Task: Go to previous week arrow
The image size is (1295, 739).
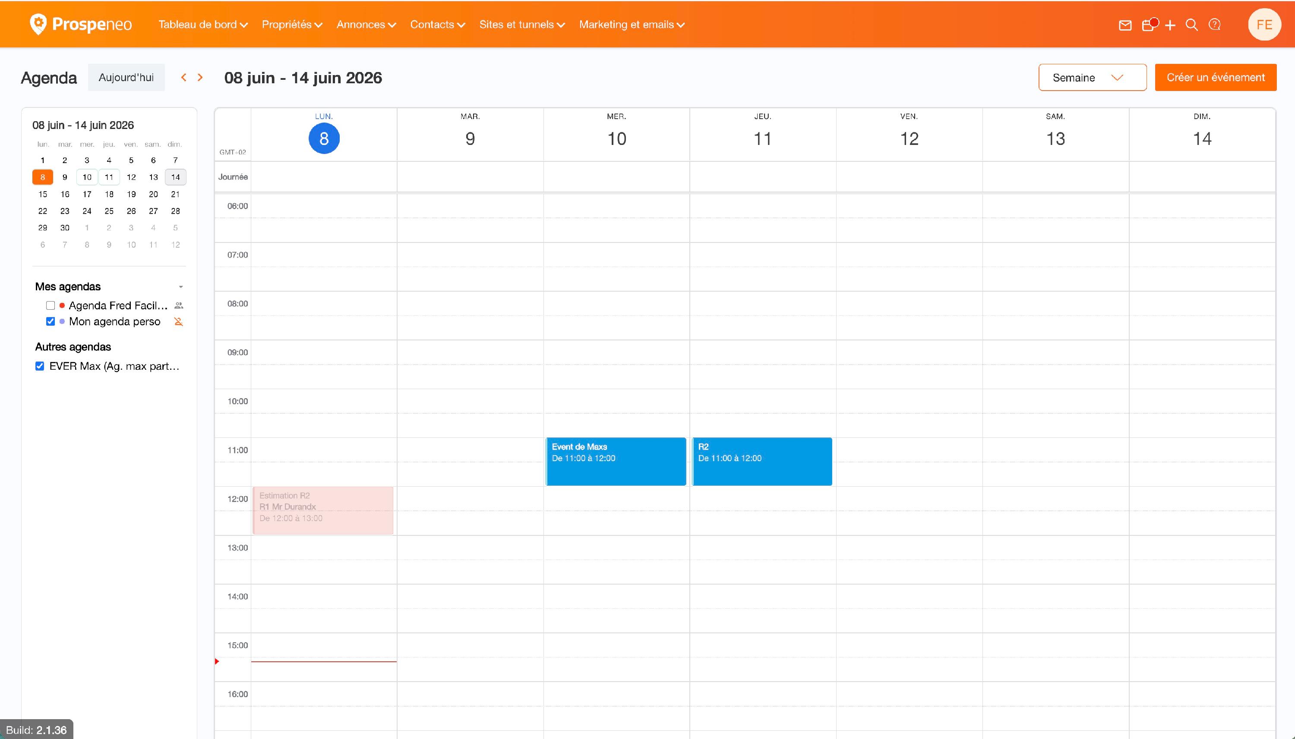Action: [x=184, y=77]
